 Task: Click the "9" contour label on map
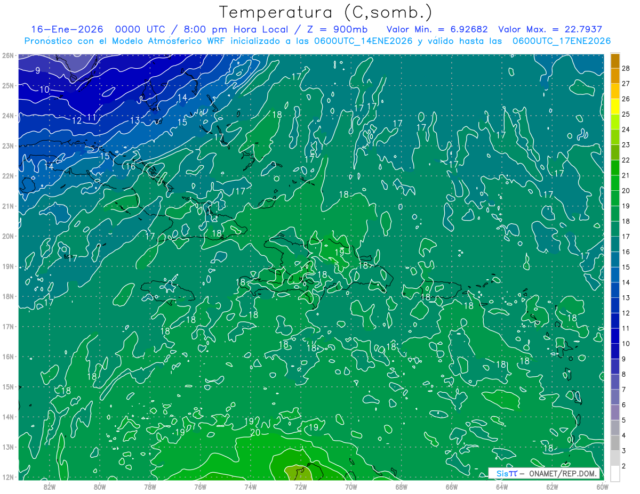(x=37, y=70)
